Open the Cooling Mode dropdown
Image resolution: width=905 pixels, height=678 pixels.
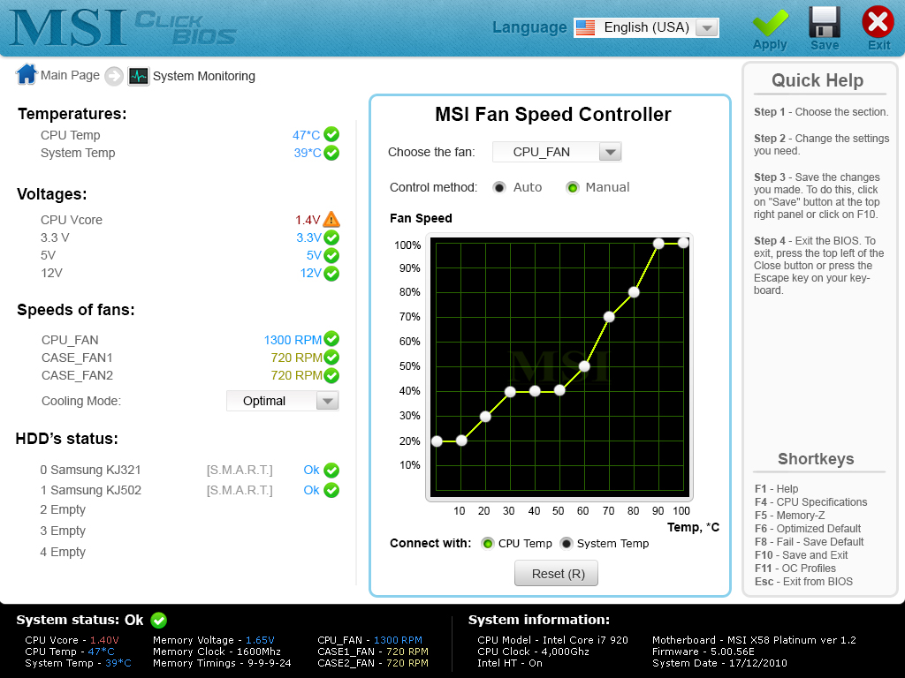[282, 401]
